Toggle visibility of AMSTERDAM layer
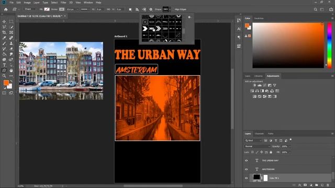Viewport: 335px width, 188px height. (x=247, y=169)
